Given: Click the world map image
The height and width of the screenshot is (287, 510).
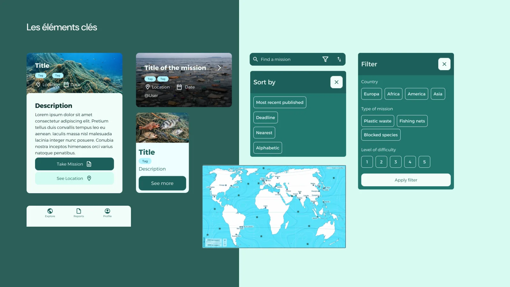Looking at the screenshot, I should coord(274,207).
